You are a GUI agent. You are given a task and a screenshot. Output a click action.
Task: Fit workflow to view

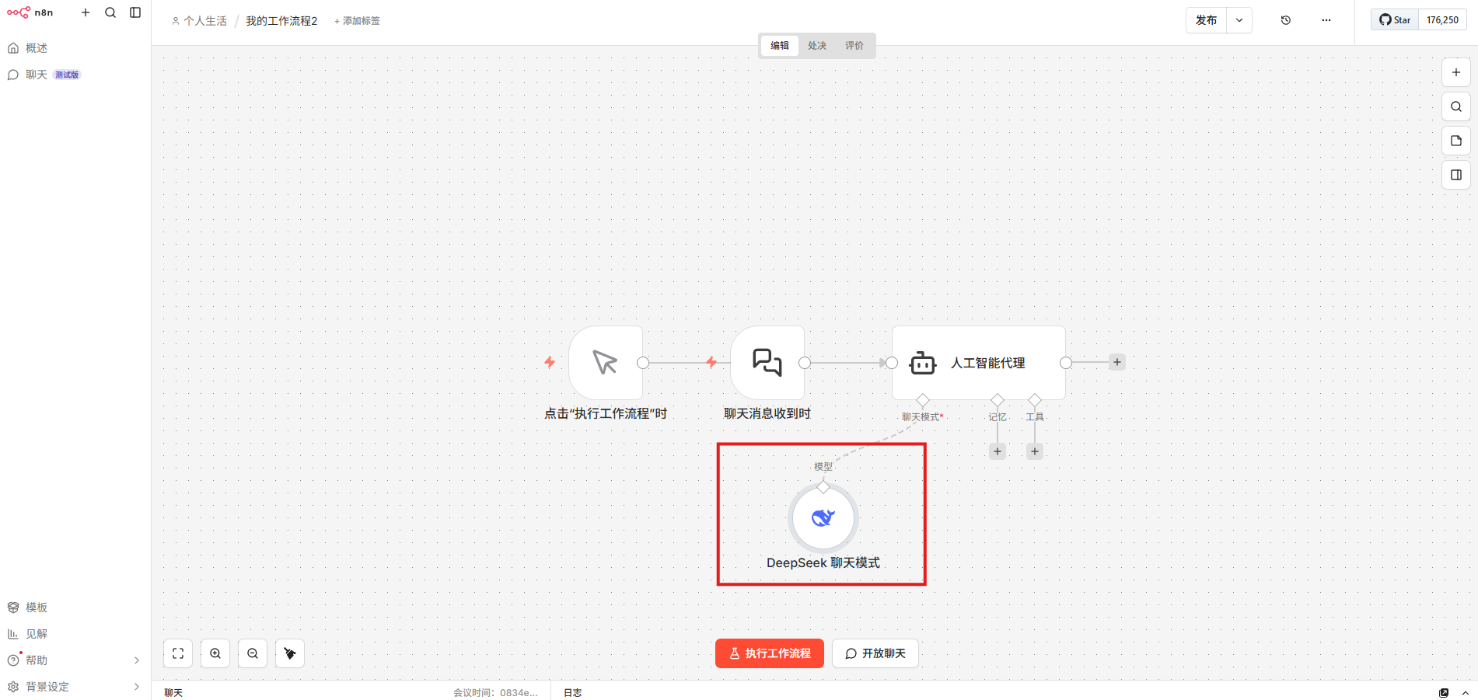tap(178, 653)
